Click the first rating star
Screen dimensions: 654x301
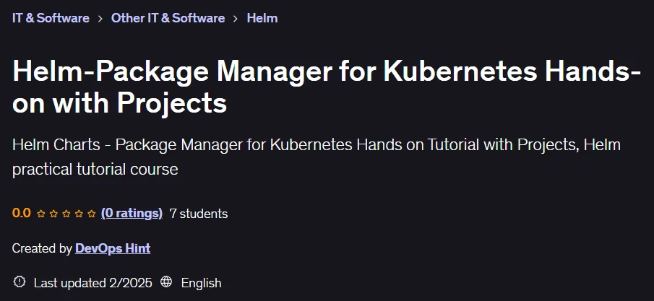pyautogui.click(x=41, y=214)
